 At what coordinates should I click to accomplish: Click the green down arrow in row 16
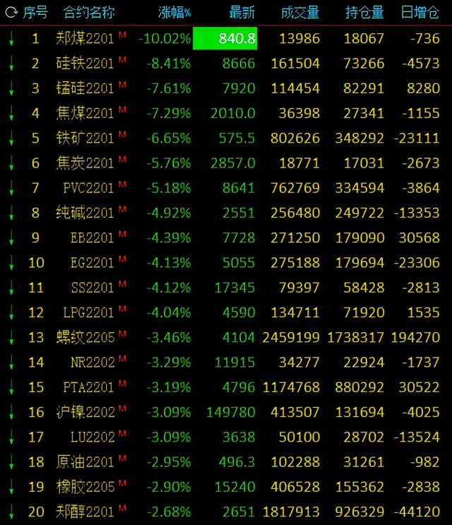coord(11,412)
